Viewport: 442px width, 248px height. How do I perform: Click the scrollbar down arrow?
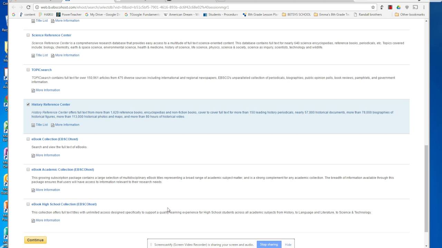426,246
